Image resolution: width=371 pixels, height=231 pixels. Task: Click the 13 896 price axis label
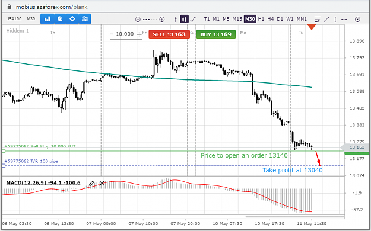coord(357,41)
